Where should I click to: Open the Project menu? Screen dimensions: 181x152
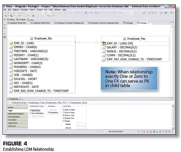(x=40, y=10)
